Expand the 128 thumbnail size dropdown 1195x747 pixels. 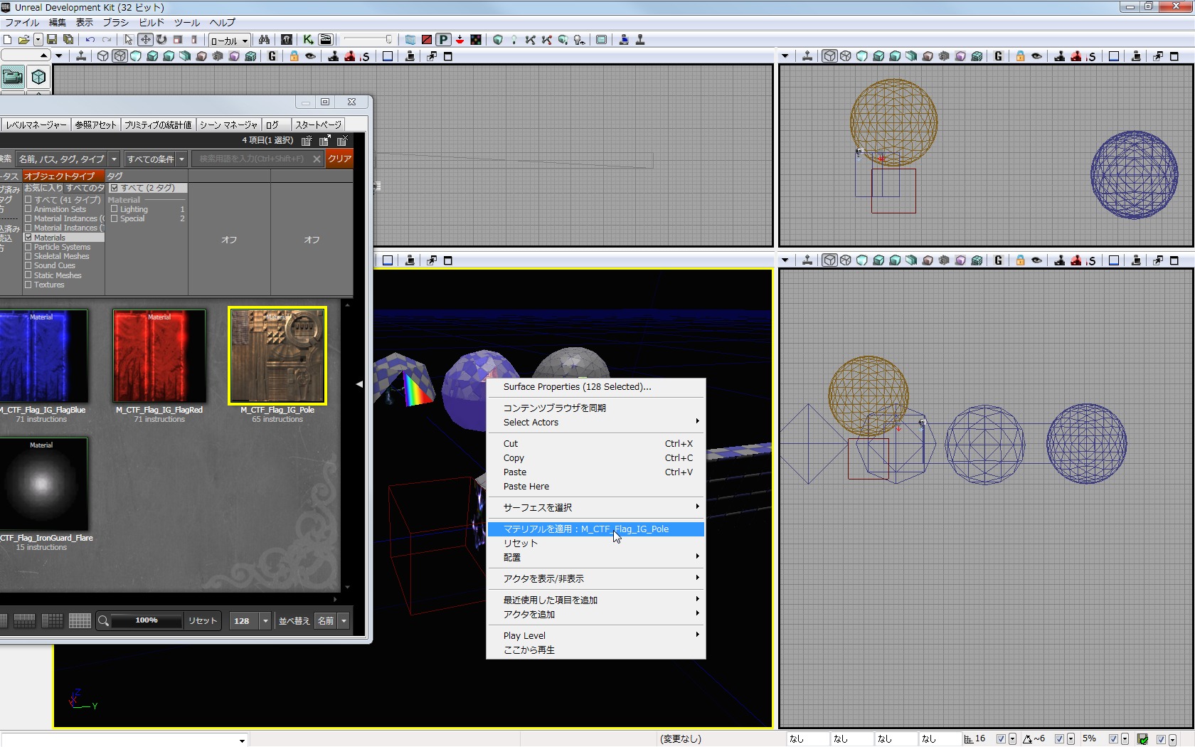click(x=265, y=621)
